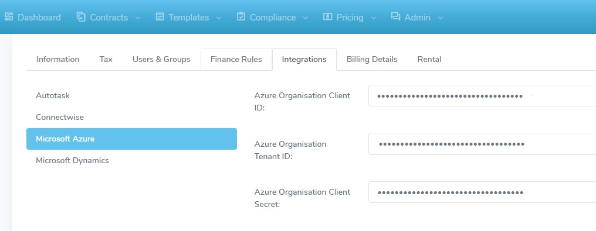The image size is (596, 231).
Task: Click the 'Azure Organisation Tenant ID:' label
Action: (290, 150)
